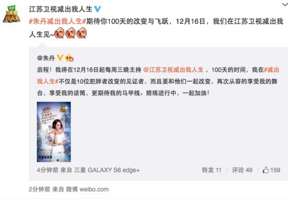Open the @朱丹 user profile link

(x=46, y=58)
